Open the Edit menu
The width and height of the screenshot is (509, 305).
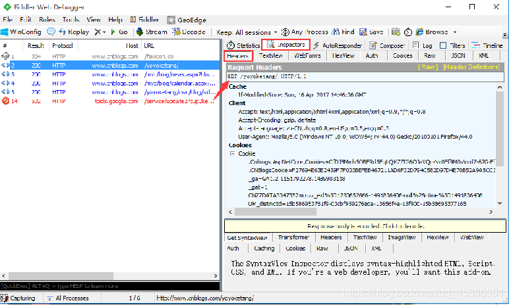pos(25,20)
